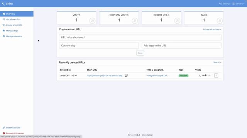The width and height of the screenshot is (247, 138).
Task: Click the tags icon beside Manage tags
Action: pos(4,31)
